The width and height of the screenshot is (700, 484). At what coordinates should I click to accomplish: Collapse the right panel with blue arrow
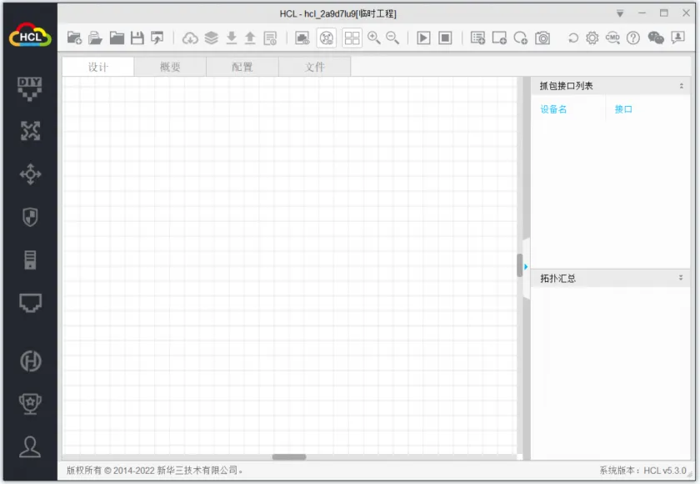(526, 267)
